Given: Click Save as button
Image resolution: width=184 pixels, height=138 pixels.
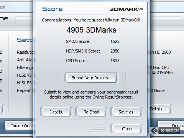Looking at the screenshot, I should [x=127, y=112].
